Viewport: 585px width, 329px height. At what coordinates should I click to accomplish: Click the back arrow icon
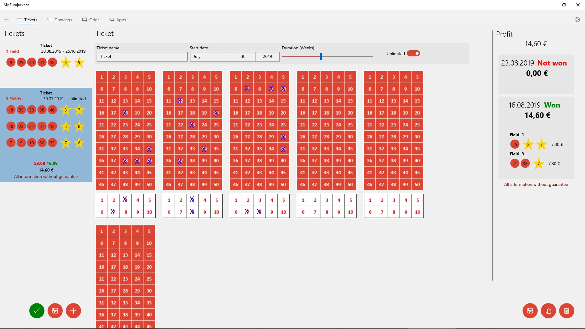[x=6, y=19]
